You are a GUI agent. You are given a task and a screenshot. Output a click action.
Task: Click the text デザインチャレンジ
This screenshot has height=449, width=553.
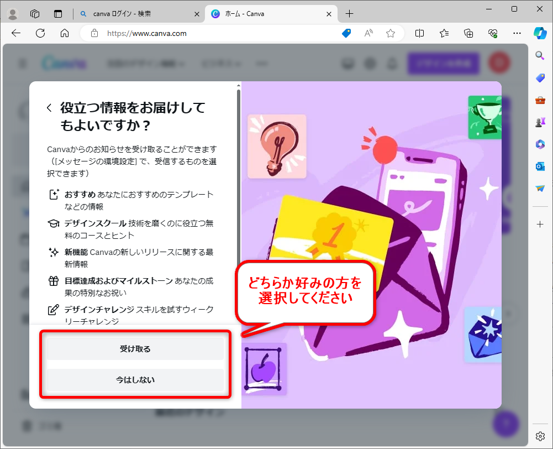[x=99, y=309]
